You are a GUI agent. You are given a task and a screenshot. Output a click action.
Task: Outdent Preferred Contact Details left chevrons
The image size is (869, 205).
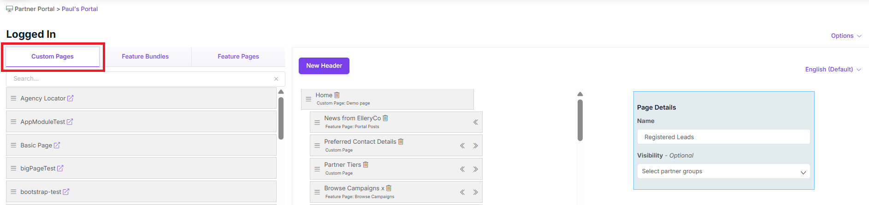coord(462,146)
